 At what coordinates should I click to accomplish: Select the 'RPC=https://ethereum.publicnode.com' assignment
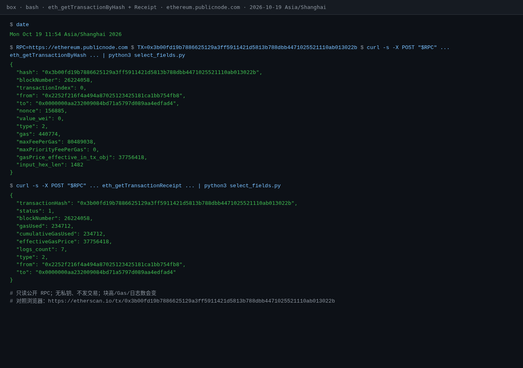point(72,48)
